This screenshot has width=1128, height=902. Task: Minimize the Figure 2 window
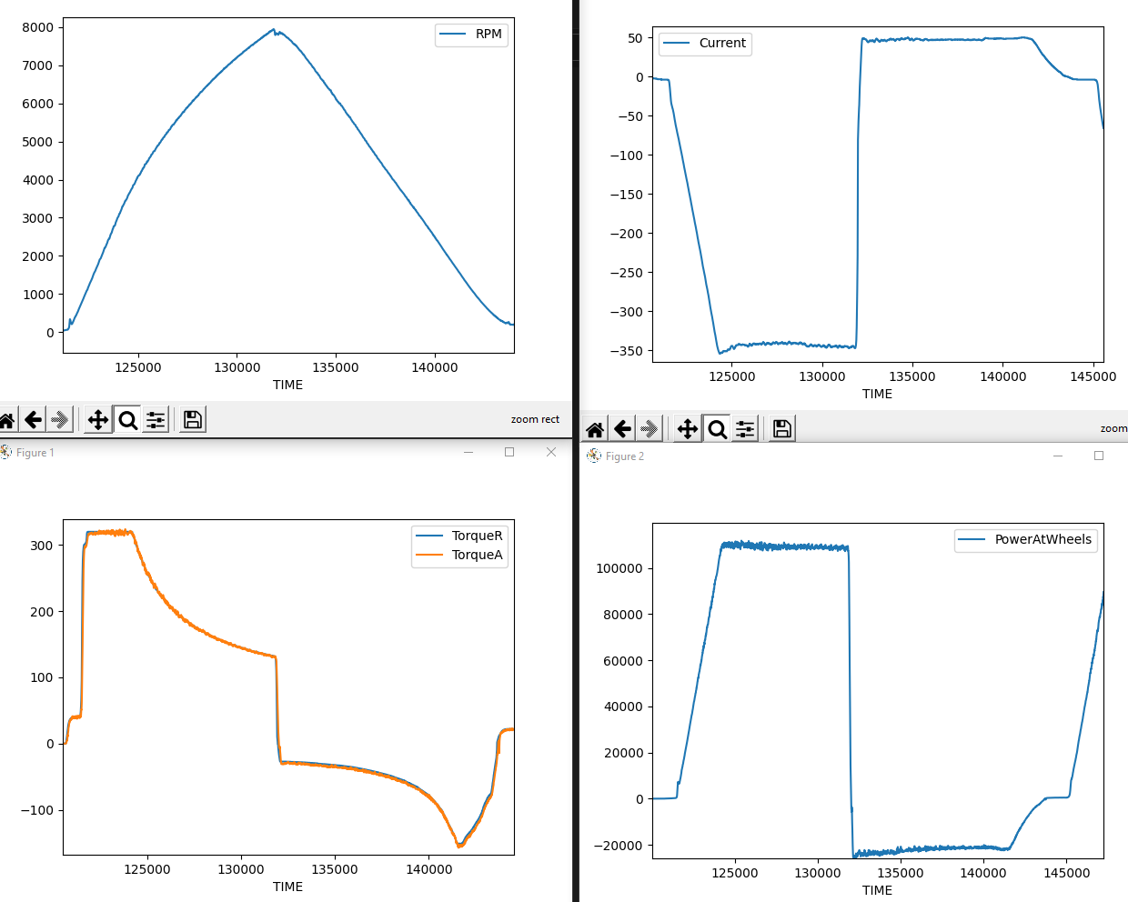(1058, 456)
